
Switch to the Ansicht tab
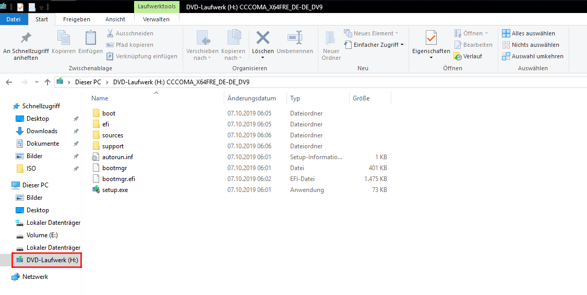tap(115, 19)
